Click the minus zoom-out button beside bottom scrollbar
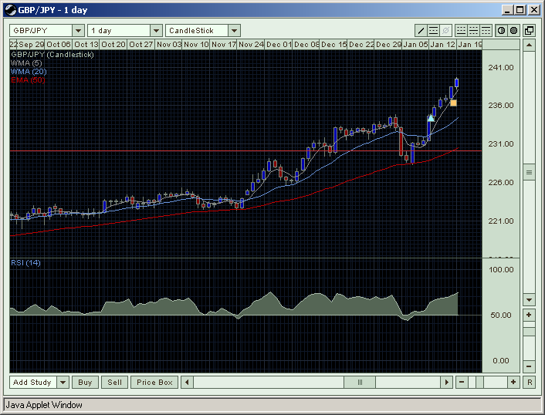This screenshot has width=545, height=415. pos(462,382)
